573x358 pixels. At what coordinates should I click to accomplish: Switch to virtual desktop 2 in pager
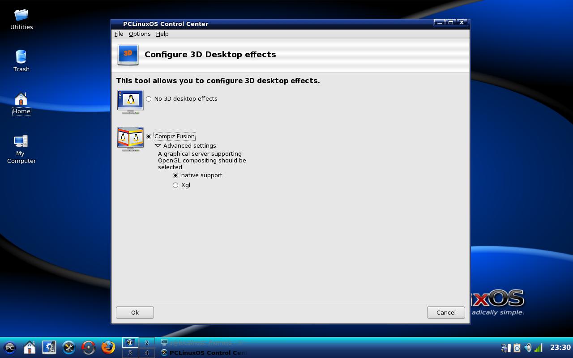click(x=146, y=343)
